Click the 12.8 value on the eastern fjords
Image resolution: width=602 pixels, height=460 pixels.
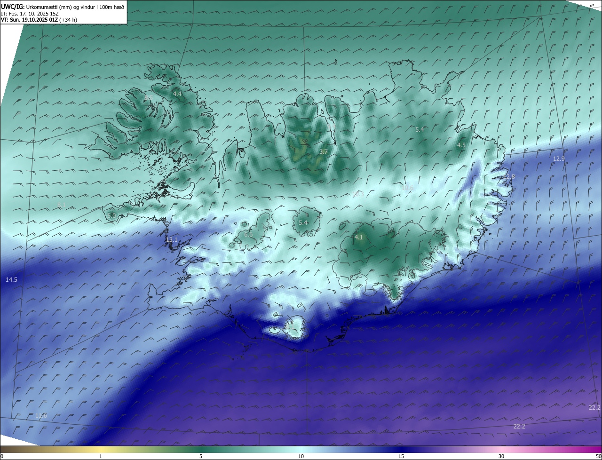tap(509, 177)
